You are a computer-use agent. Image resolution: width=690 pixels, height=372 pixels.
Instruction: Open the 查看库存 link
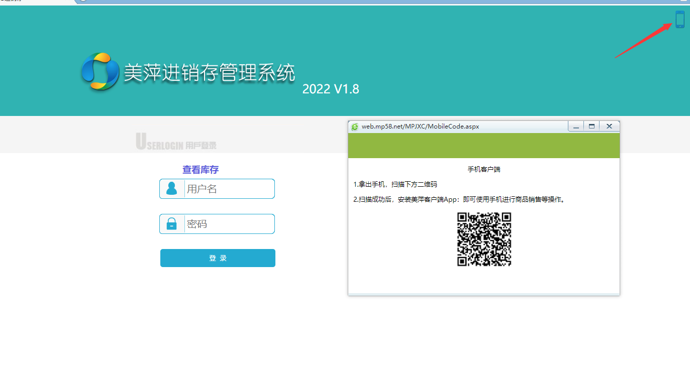point(201,170)
